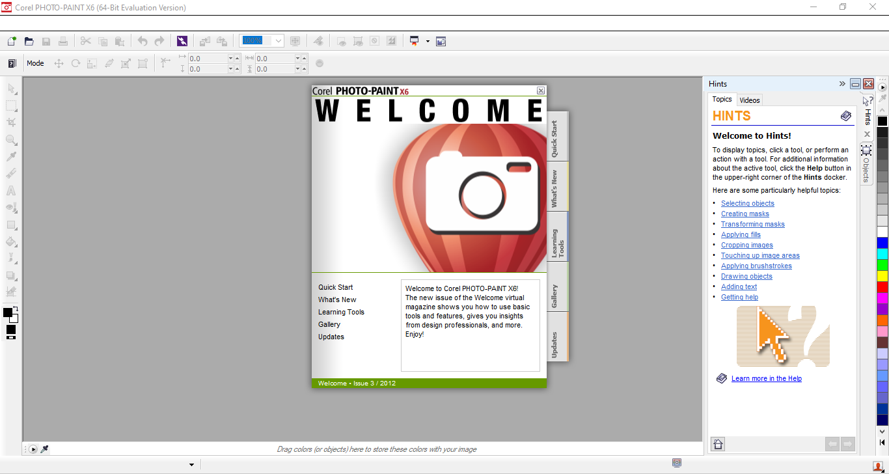Select the Fill bucket tool
This screenshot has width=889, height=474.
coord(11,242)
